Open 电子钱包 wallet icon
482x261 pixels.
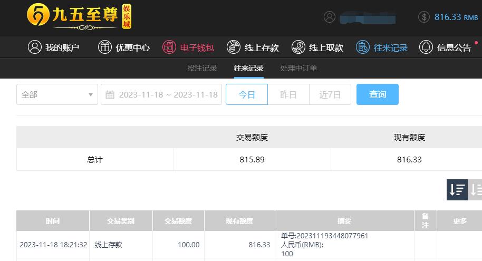point(169,47)
